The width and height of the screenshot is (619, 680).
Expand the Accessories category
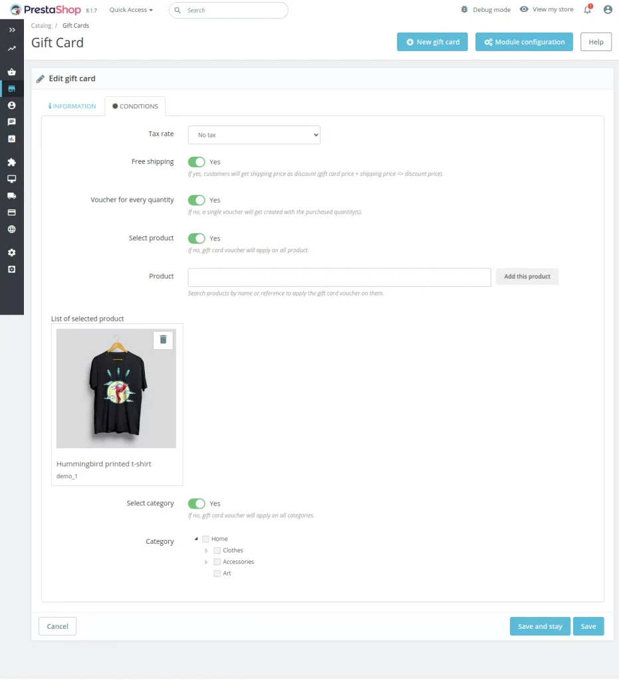205,562
